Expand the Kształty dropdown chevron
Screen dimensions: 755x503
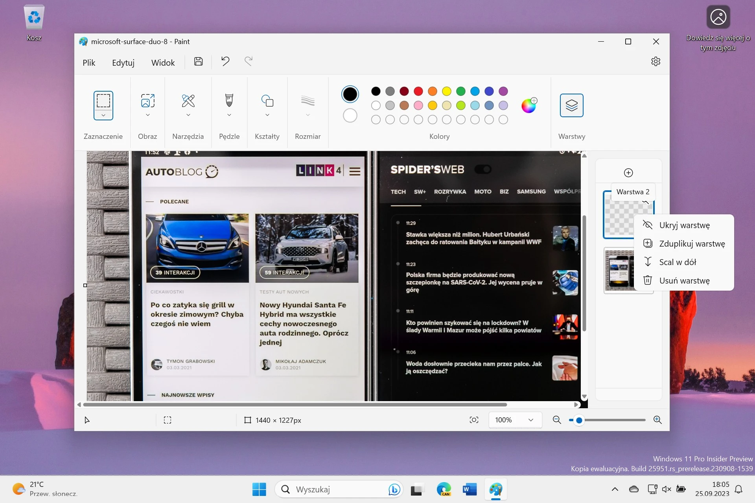tap(267, 115)
